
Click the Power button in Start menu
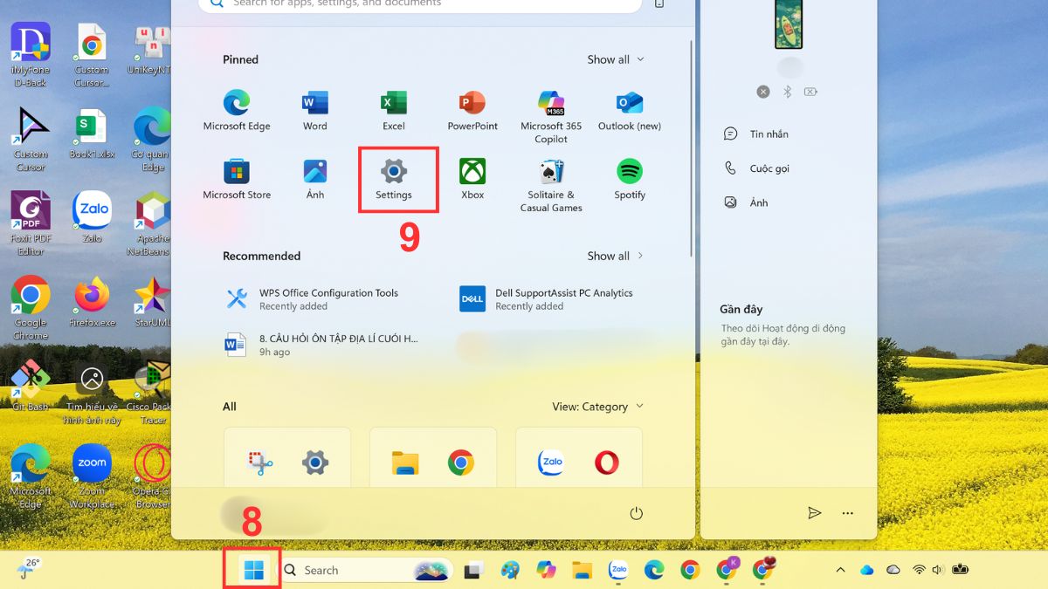[636, 513]
